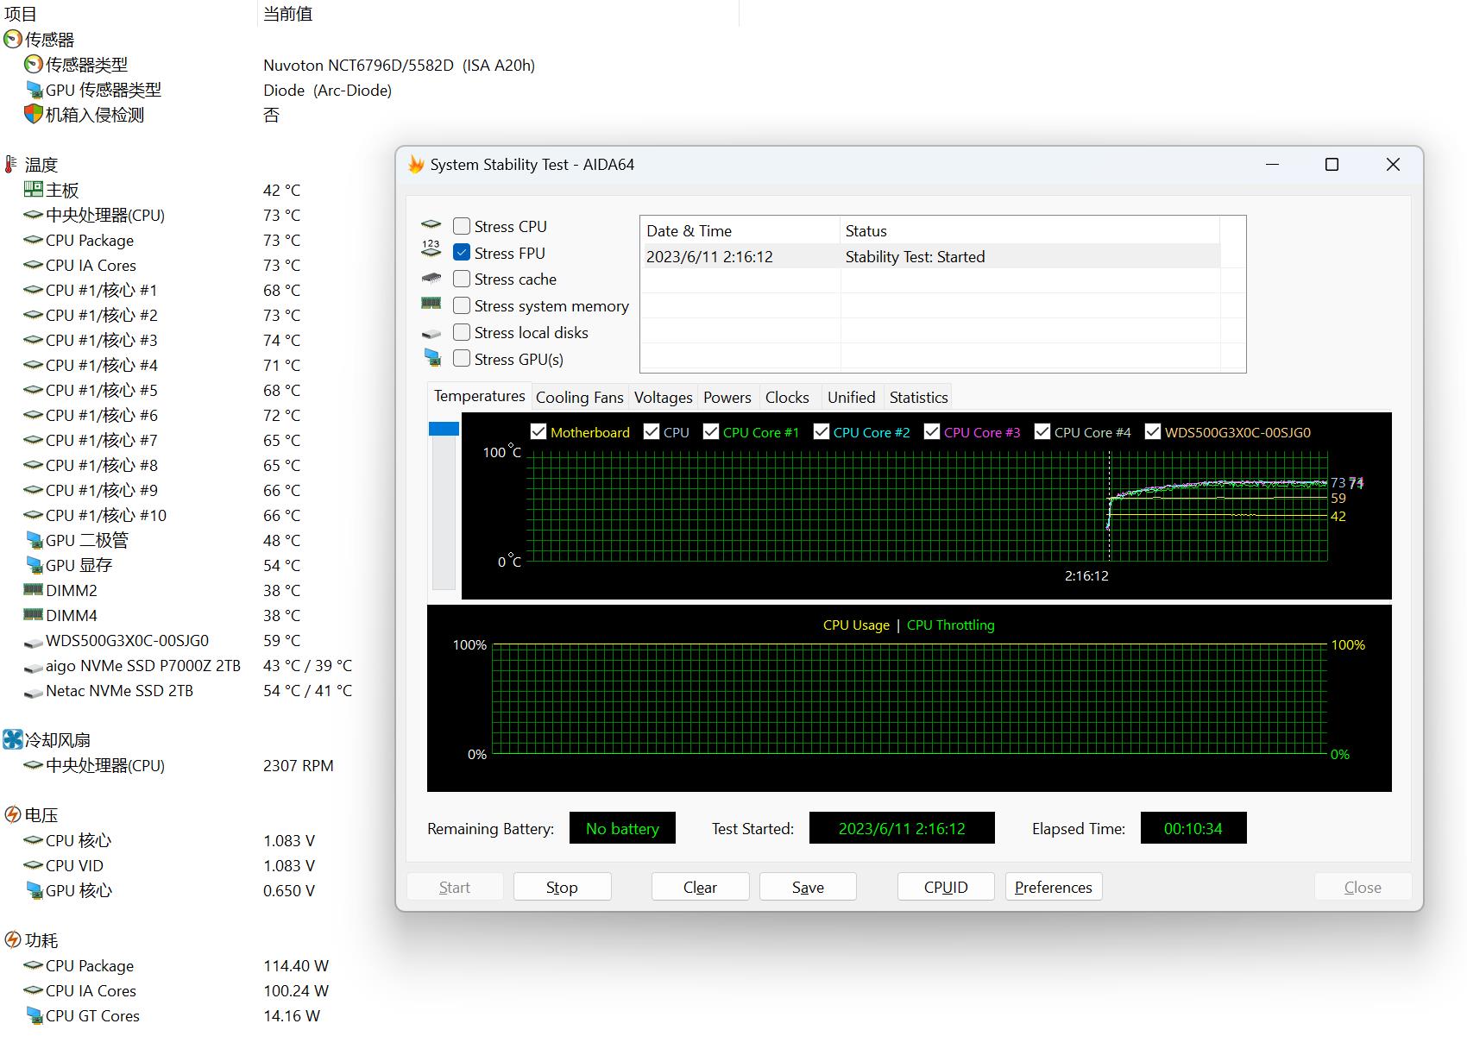Viewport: 1467px width, 1055px height.
Task: Click the motherboard temperature icon
Action: coord(33,190)
